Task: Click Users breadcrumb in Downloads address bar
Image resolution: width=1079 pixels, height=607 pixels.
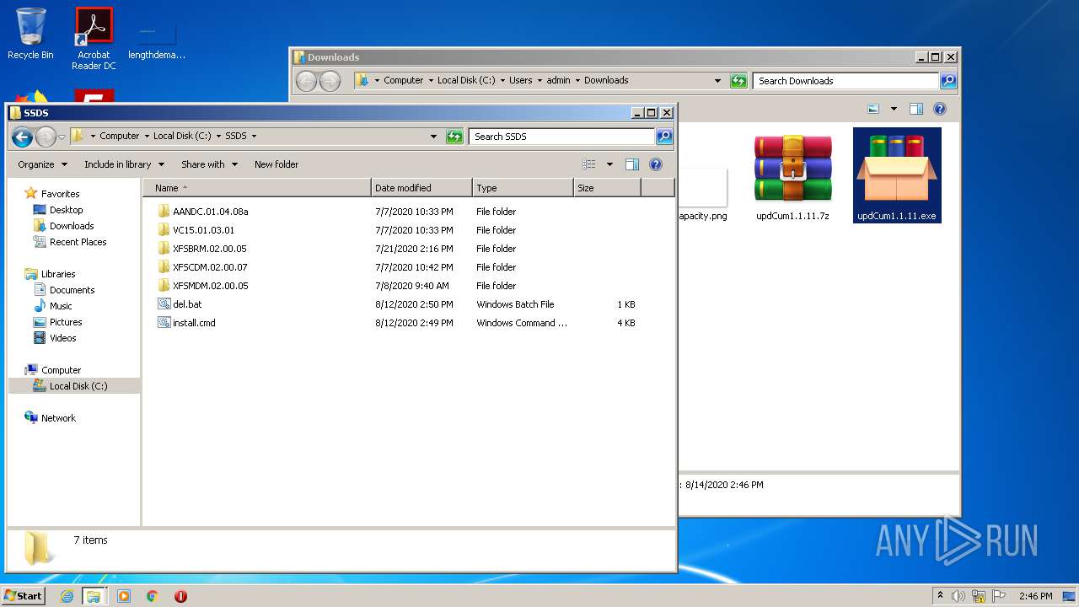Action: [x=521, y=80]
